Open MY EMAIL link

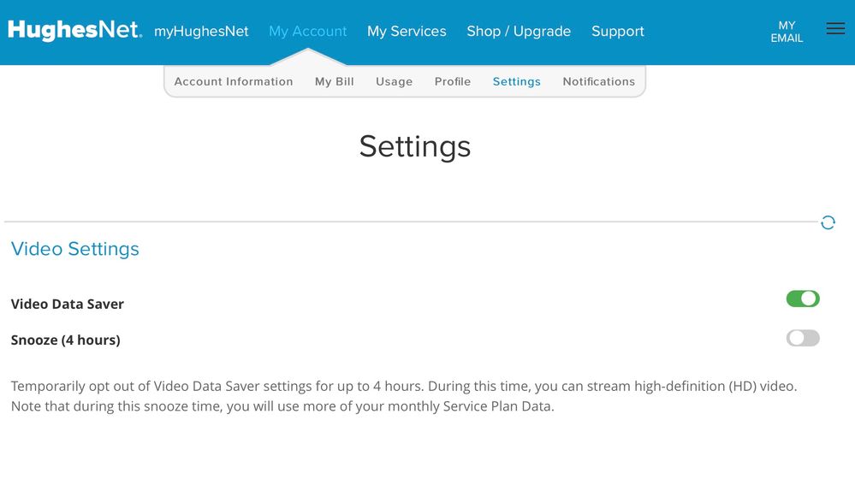point(787,32)
